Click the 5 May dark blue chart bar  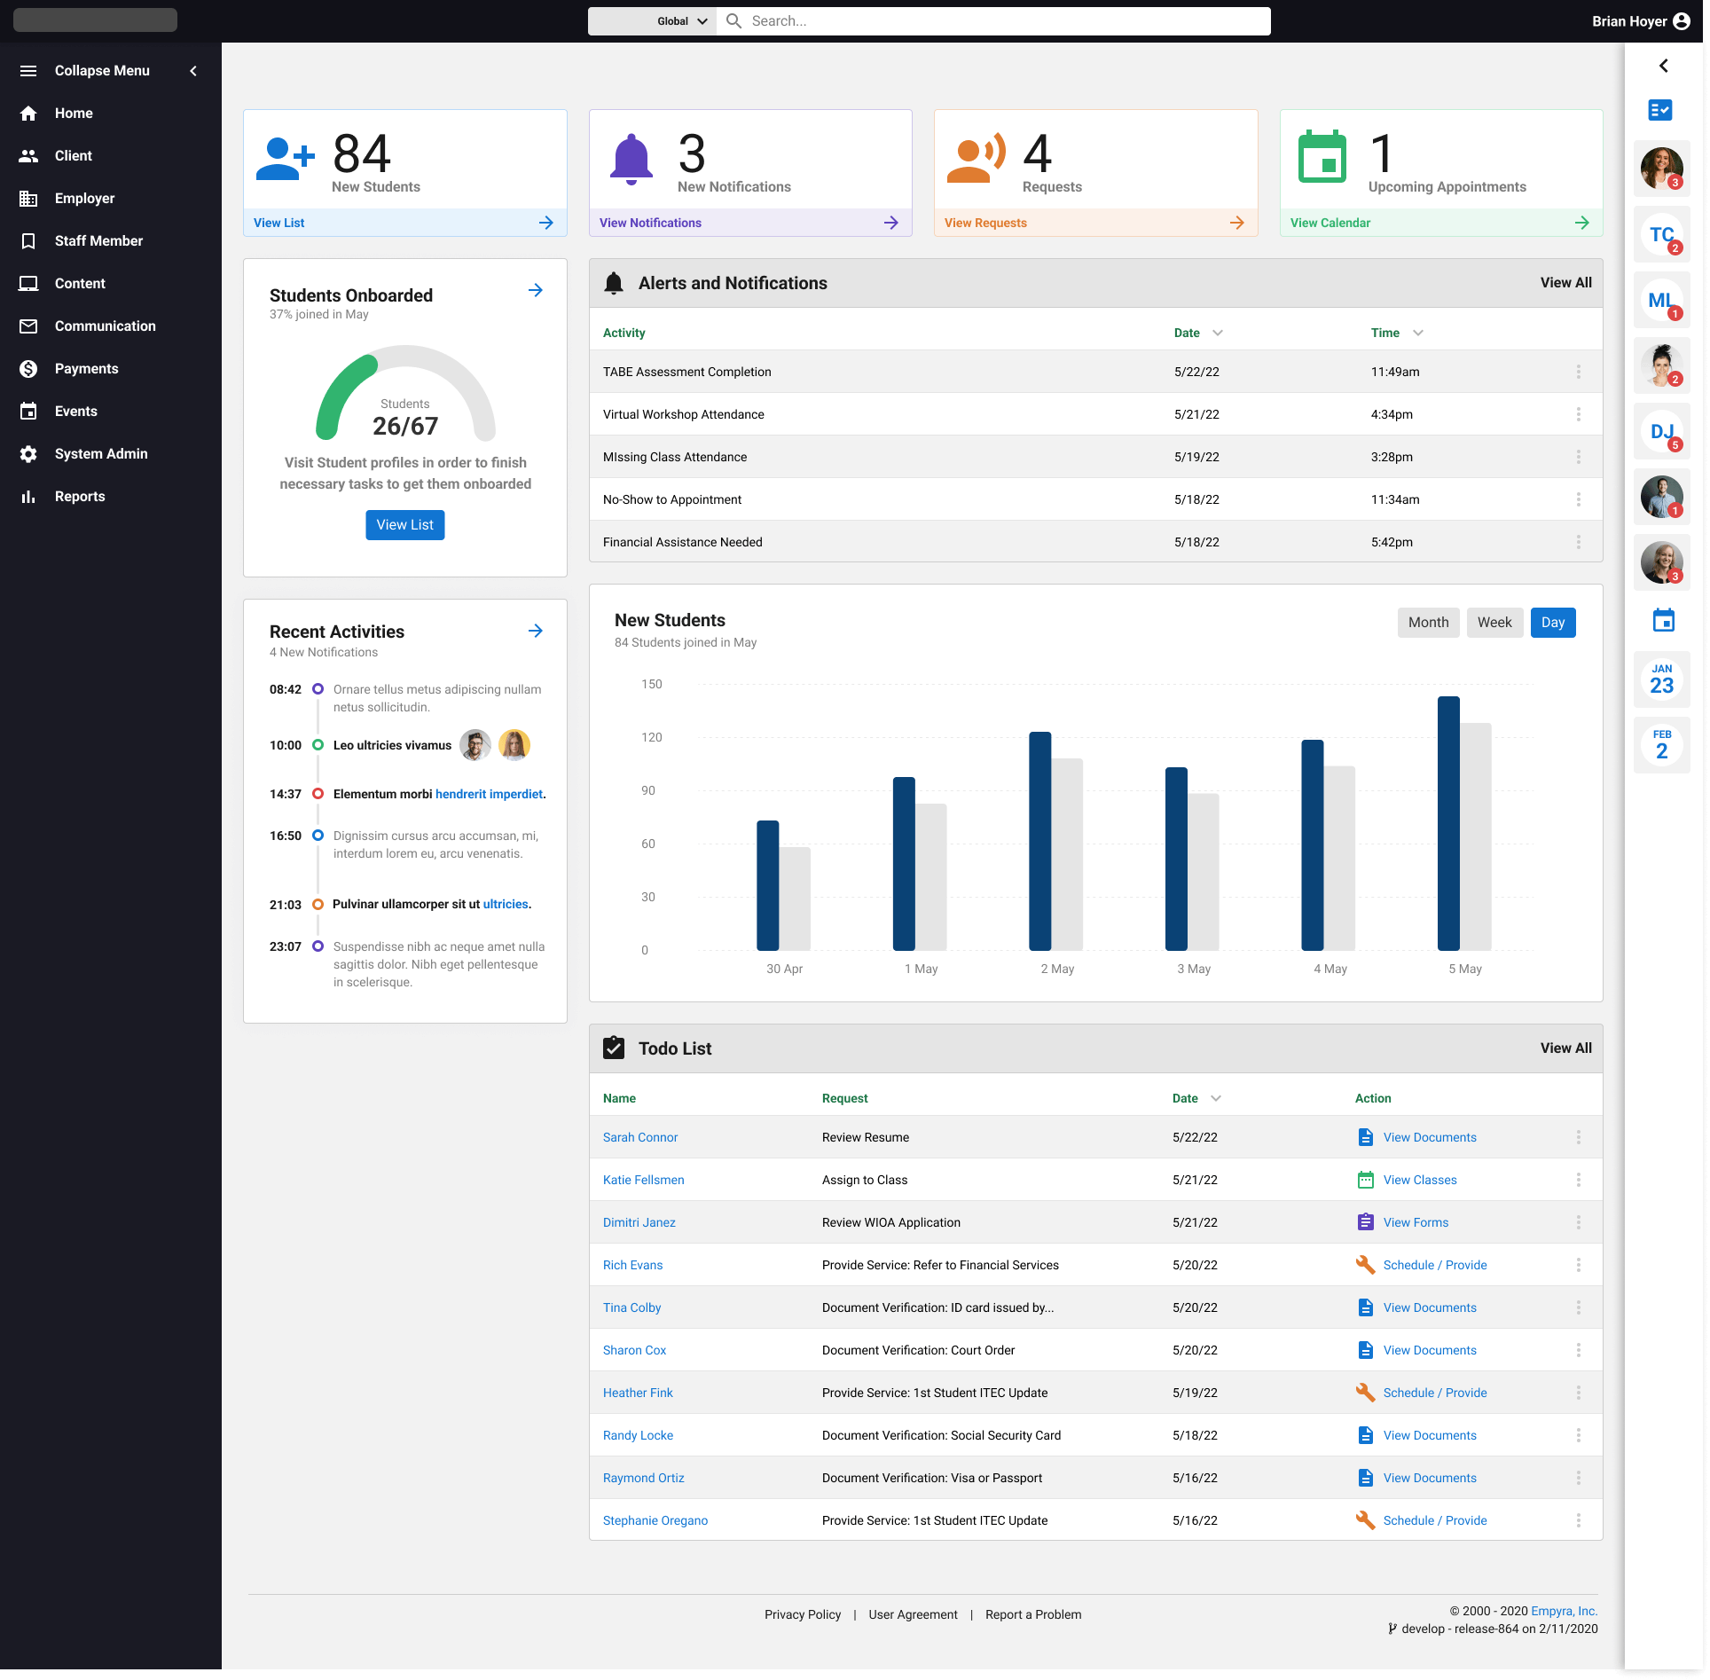1448,823
